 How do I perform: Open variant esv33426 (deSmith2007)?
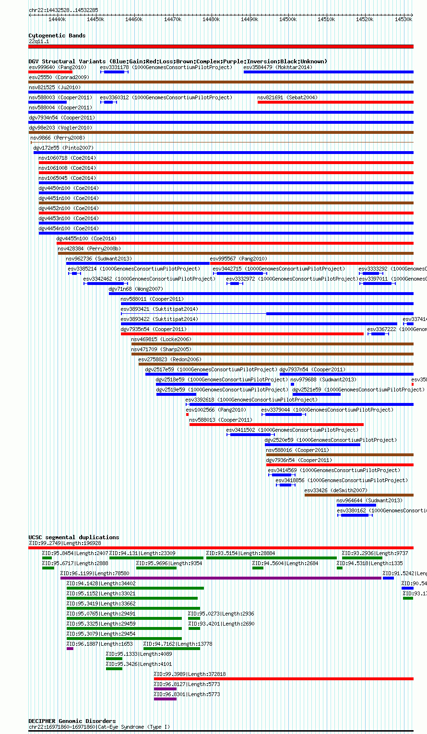pyautogui.click(x=359, y=495)
